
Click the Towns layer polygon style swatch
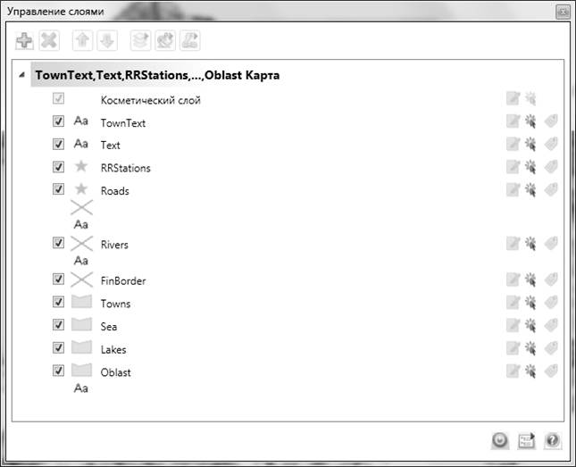tap(81, 303)
